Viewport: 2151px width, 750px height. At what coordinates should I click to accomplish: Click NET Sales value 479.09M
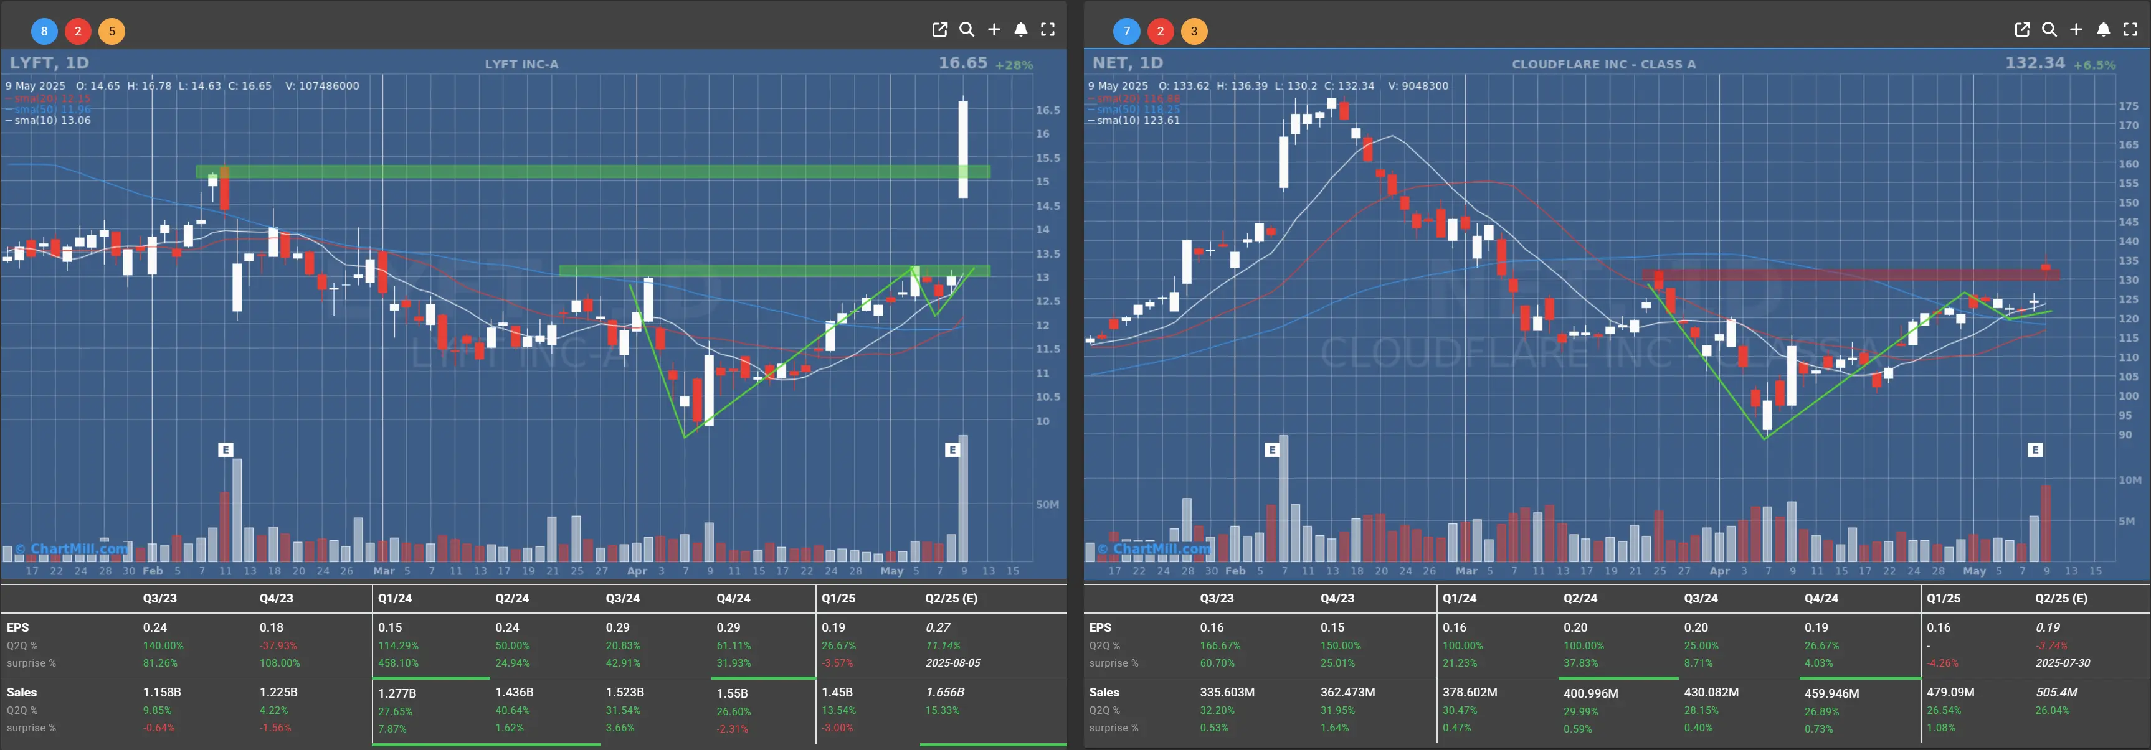[x=1950, y=693]
